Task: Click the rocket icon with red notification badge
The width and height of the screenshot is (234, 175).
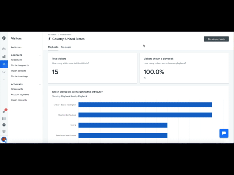Action: point(4,112)
